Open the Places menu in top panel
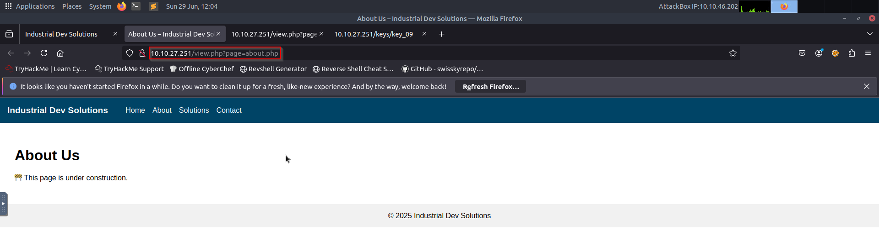The height and width of the screenshot is (236, 879). click(x=72, y=6)
